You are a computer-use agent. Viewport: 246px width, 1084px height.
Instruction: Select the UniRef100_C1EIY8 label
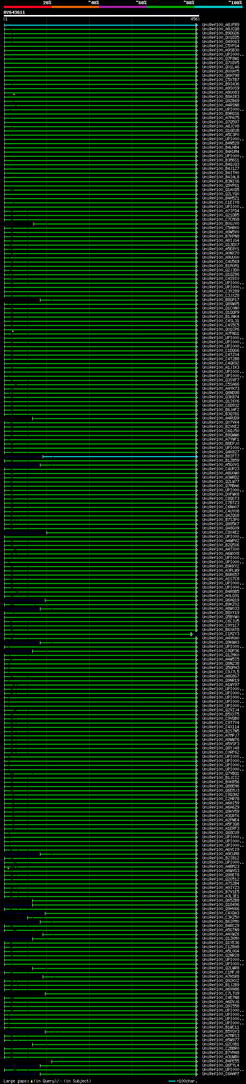point(221,202)
